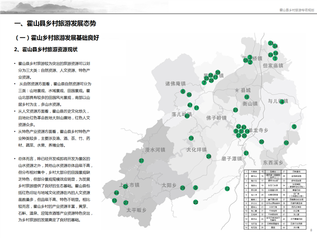Click map marker number 27
The width and height of the screenshot is (317, 238).
126,203
